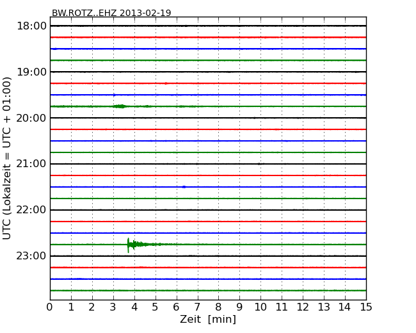Screen dimensions: 416x333
Task: Click the blue blip near minute 3 on 19:30 trace
Action: pos(115,95)
